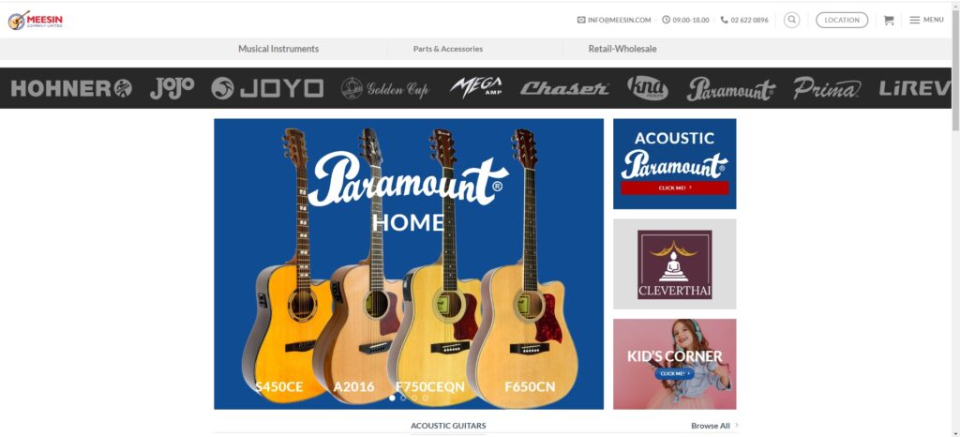
Task: Select the Mega Amp brand logo
Action: tap(475, 87)
